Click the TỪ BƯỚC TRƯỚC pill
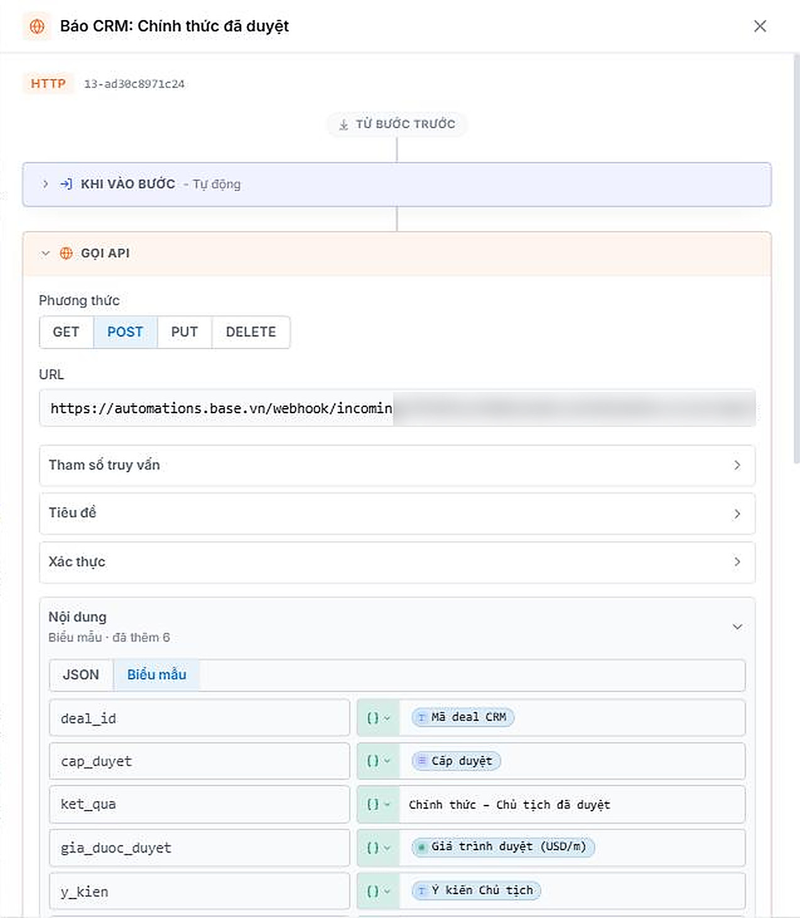800x918 pixels. (397, 124)
